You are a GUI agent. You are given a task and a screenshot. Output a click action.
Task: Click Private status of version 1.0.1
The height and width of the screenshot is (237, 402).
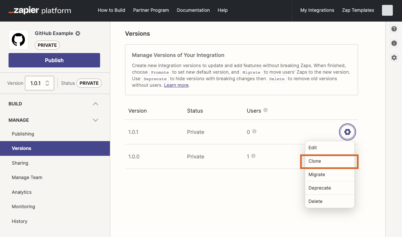pos(196,132)
